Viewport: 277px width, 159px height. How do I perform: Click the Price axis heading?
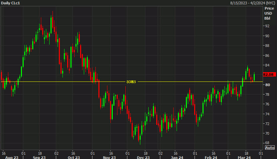click(x=269, y=8)
